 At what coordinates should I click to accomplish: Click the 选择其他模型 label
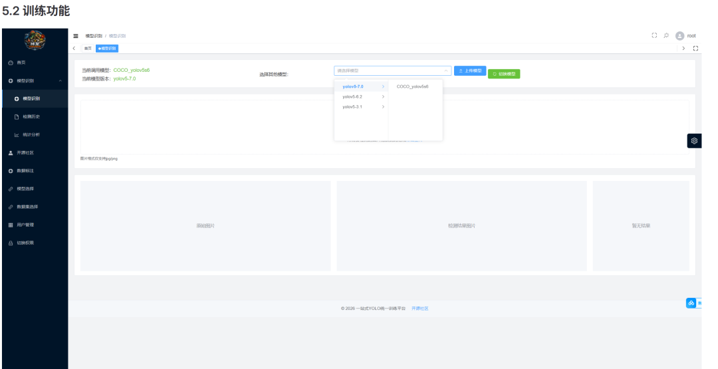click(x=274, y=74)
